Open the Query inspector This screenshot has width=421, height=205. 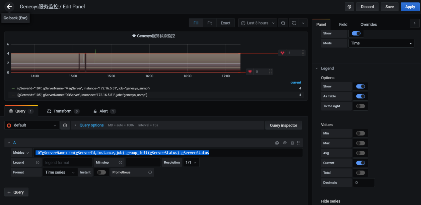[283, 125]
